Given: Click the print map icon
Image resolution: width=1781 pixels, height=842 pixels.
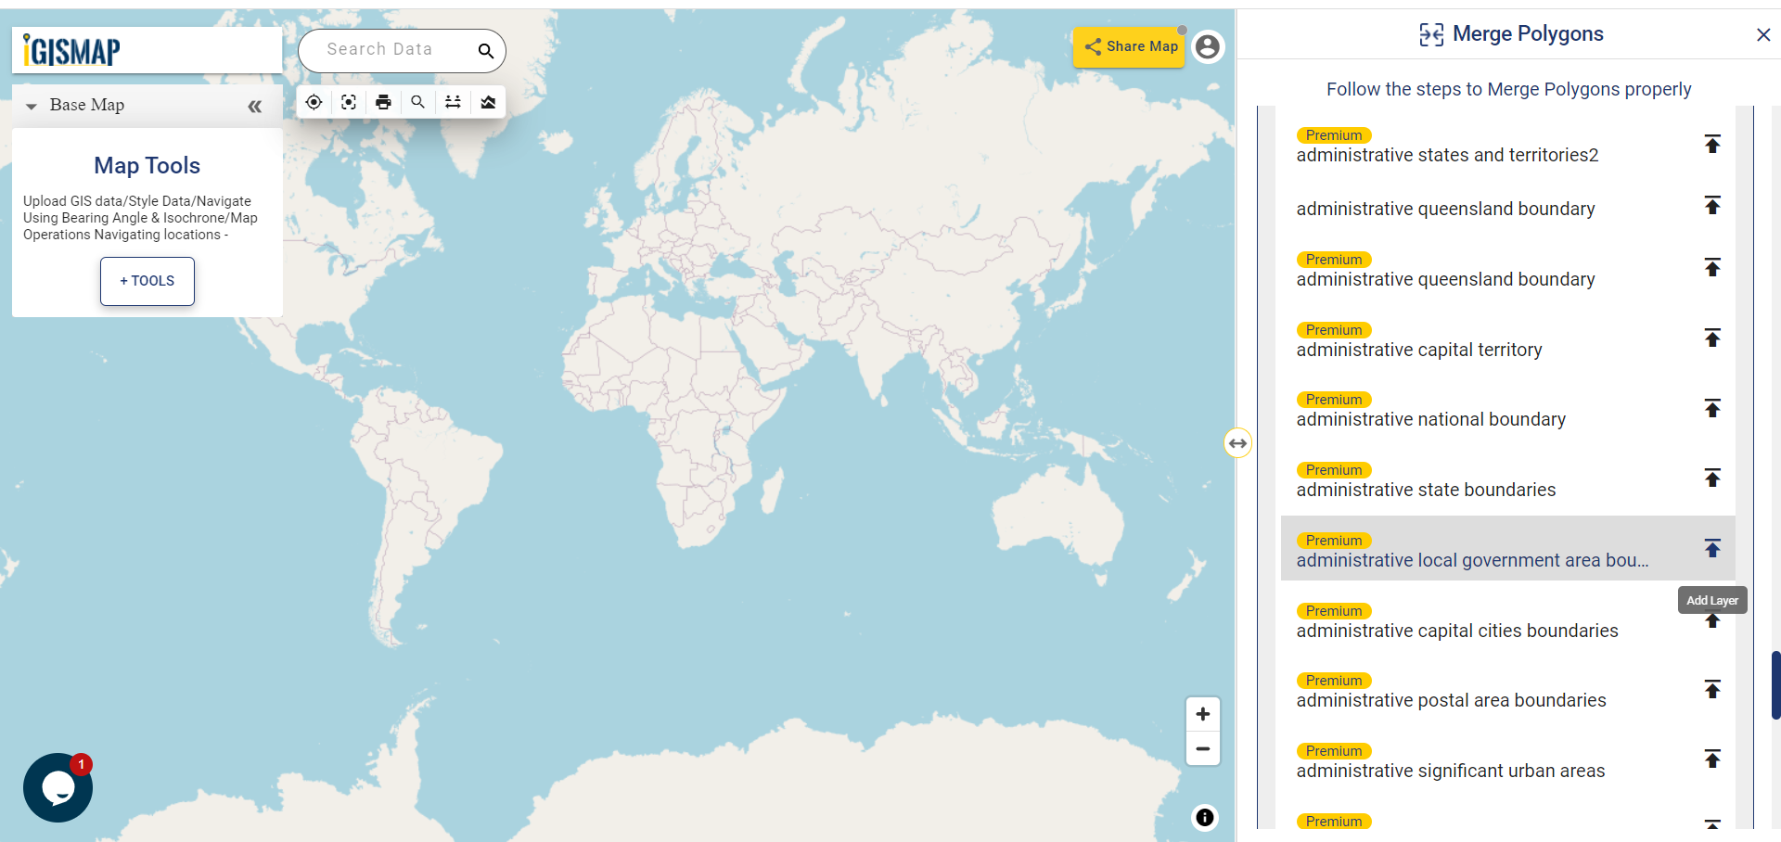Looking at the screenshot, I should click(x=383, y=102).
